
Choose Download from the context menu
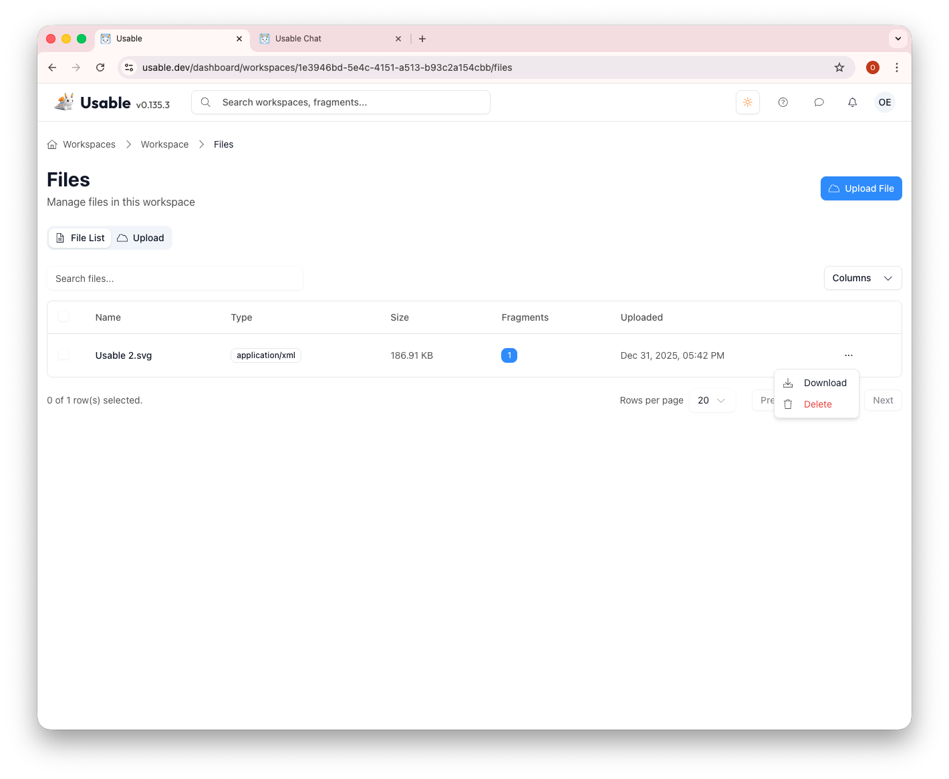(x=825, y=382)
